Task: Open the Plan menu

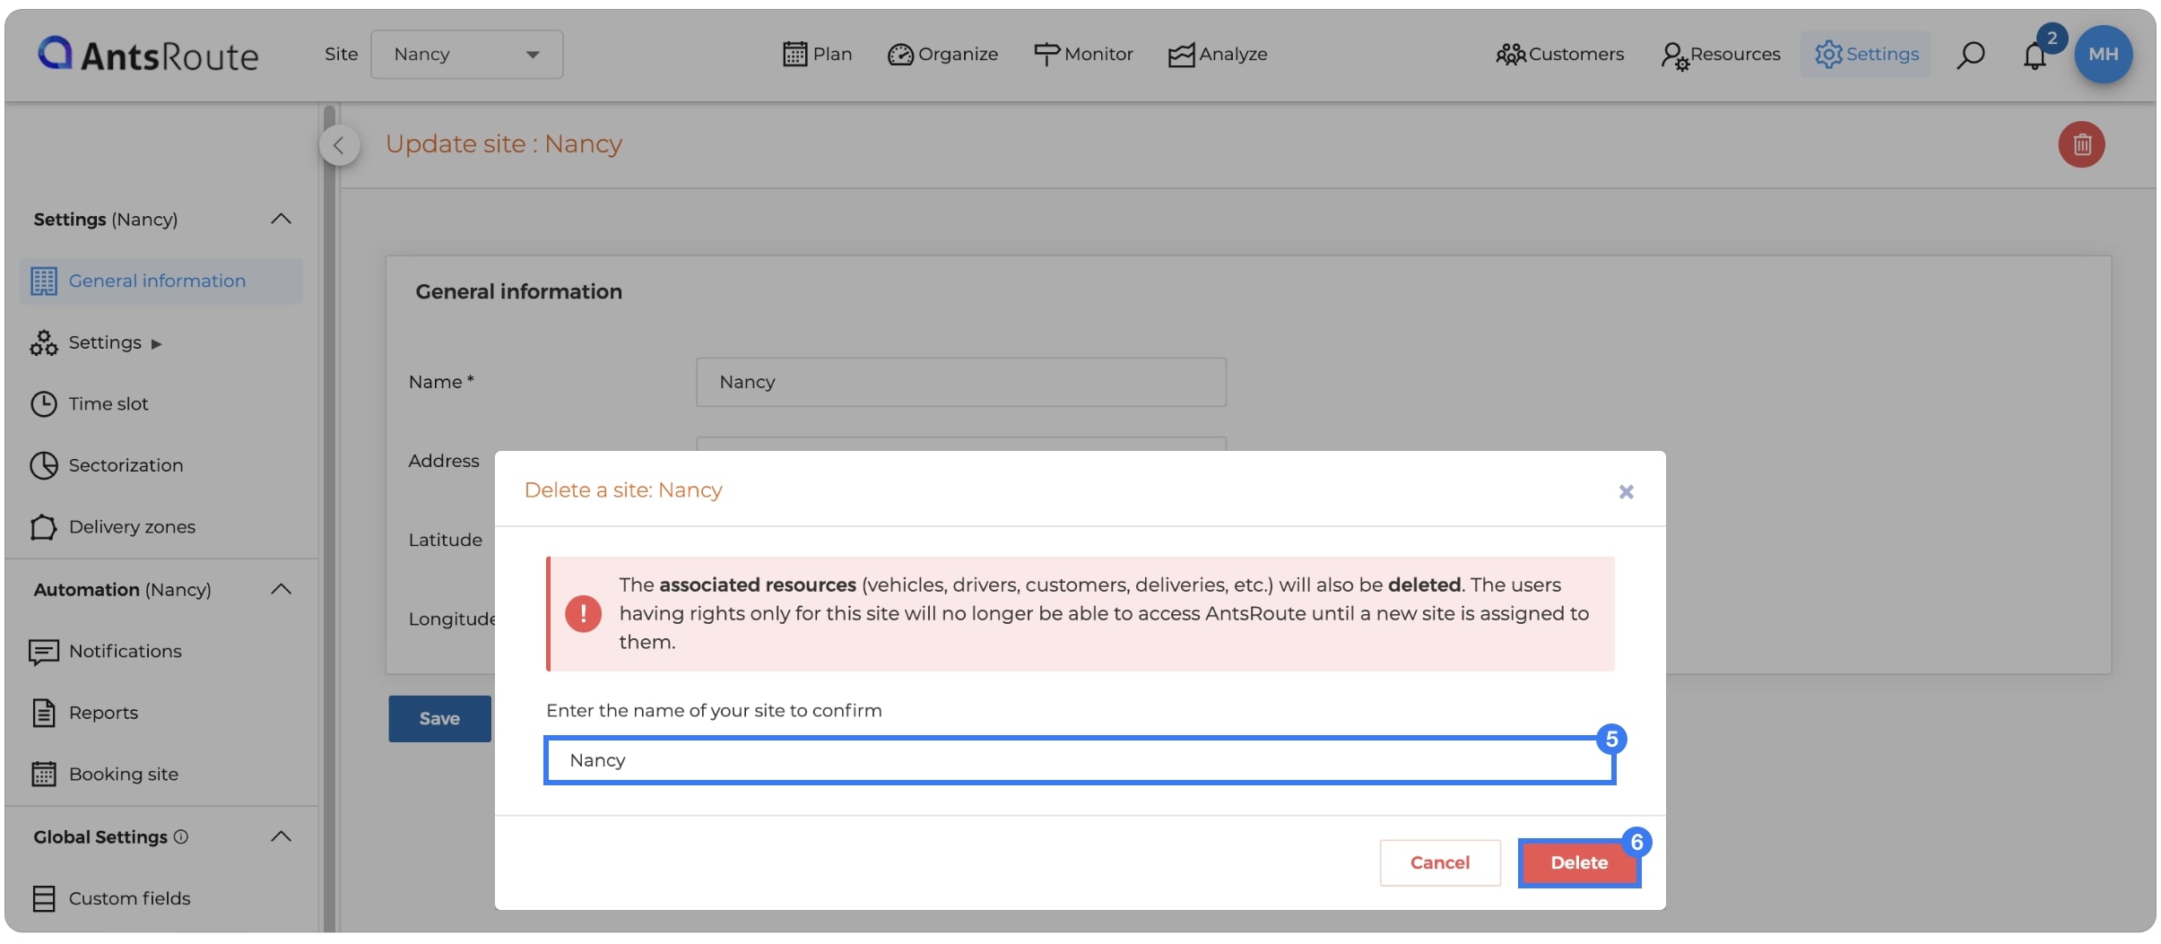Action: pos(817,54)
